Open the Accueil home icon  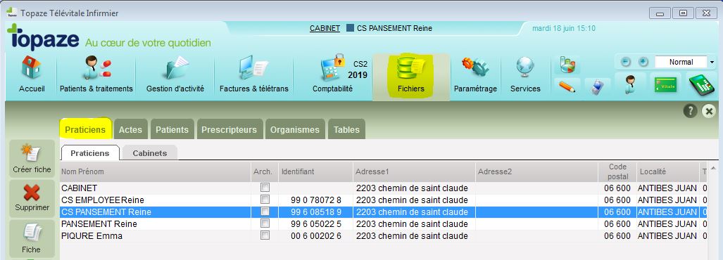pos(32,74)
